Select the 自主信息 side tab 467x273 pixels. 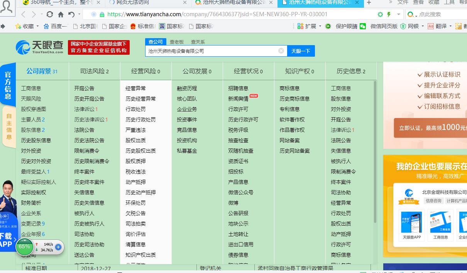click(9, 126)
